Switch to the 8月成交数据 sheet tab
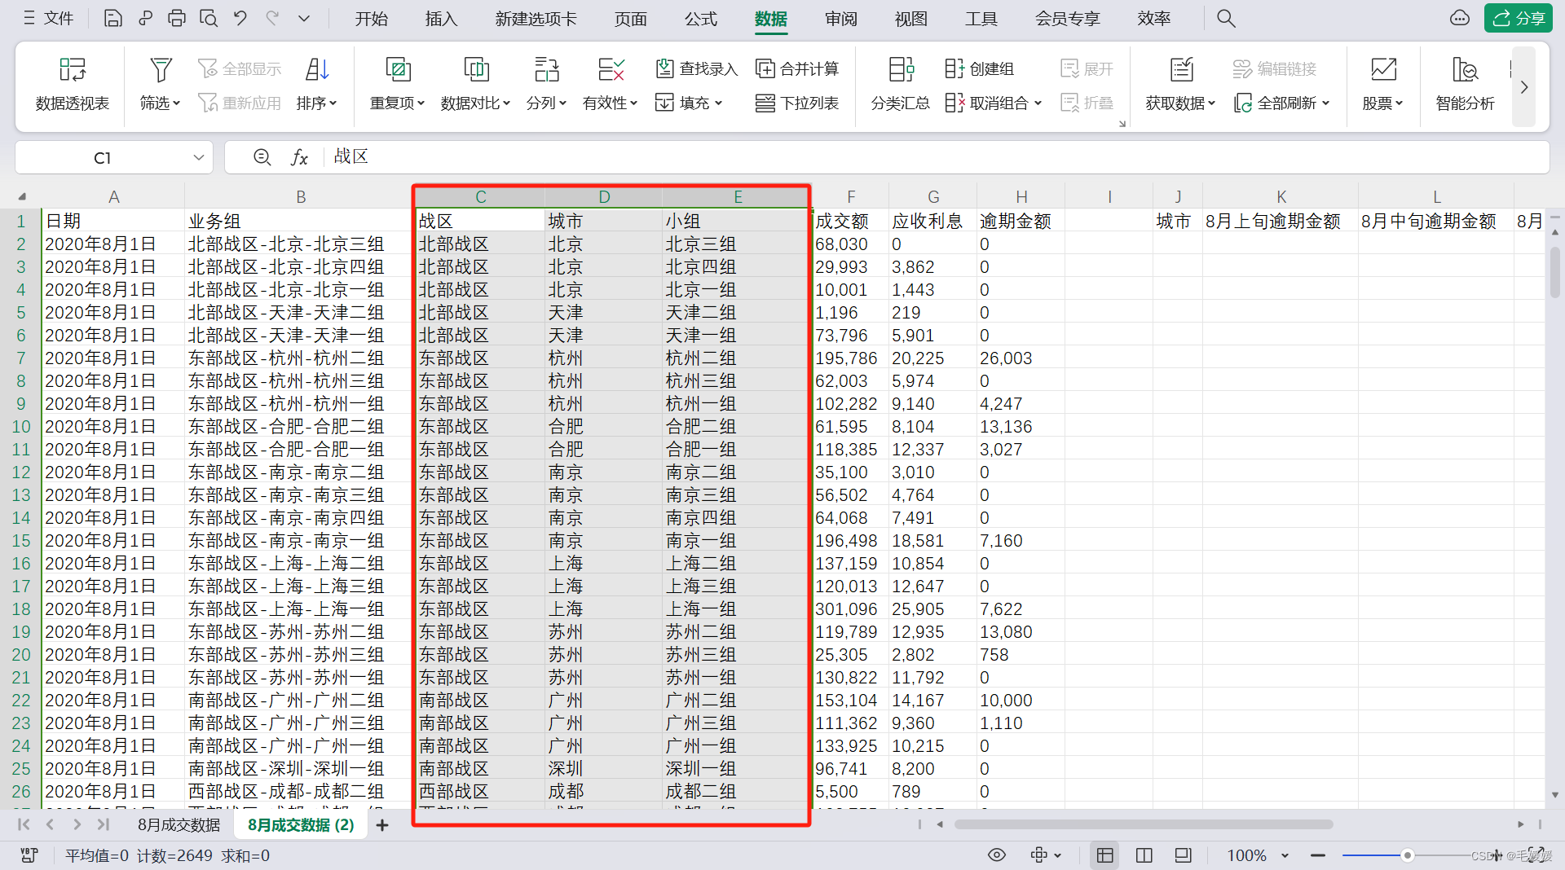Viewport: 1565px width, 870px height. tap(179, 824)
